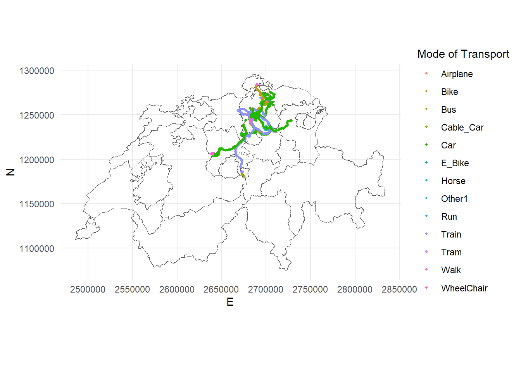
Task: Click the Bike legend color dot
Action: 426,91
